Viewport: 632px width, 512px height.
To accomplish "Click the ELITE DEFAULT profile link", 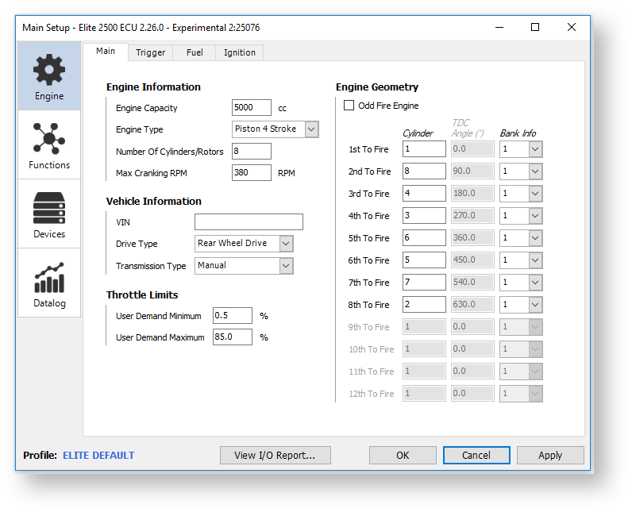I will tap(98, 455).
